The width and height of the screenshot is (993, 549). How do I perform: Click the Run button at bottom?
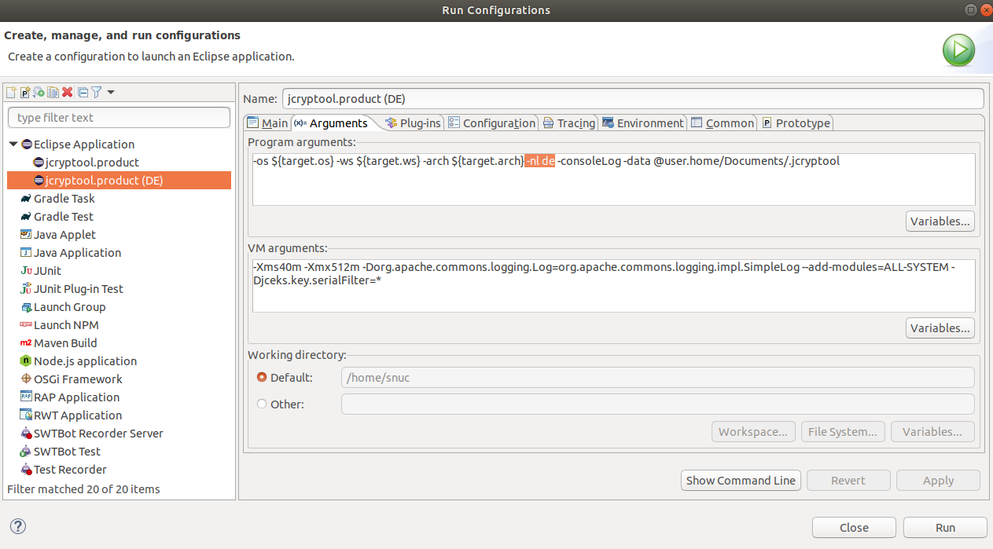[945, 528]
